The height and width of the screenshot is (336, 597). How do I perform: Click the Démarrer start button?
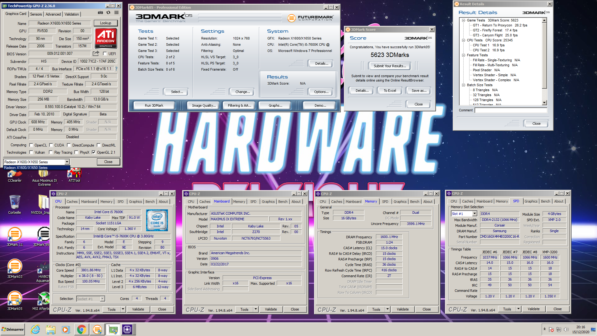click(12, 329)
